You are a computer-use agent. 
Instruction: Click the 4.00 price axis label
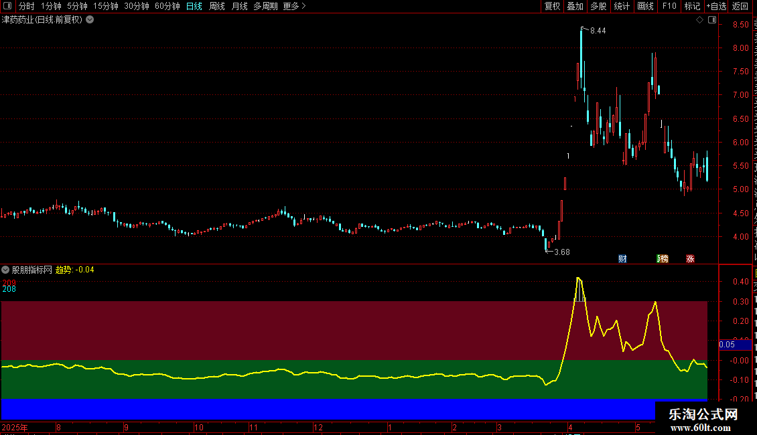(x=740, y=237)
